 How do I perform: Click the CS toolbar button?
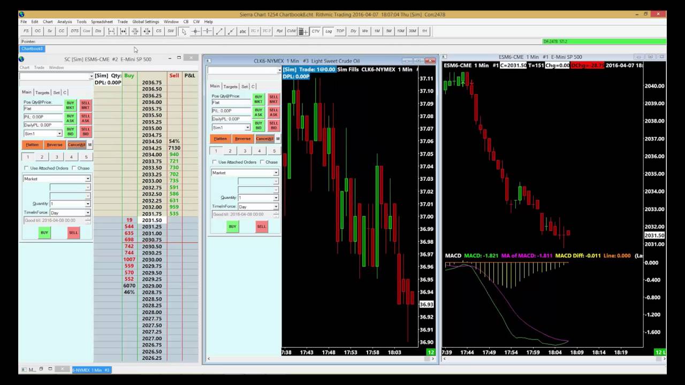(158, 31)
